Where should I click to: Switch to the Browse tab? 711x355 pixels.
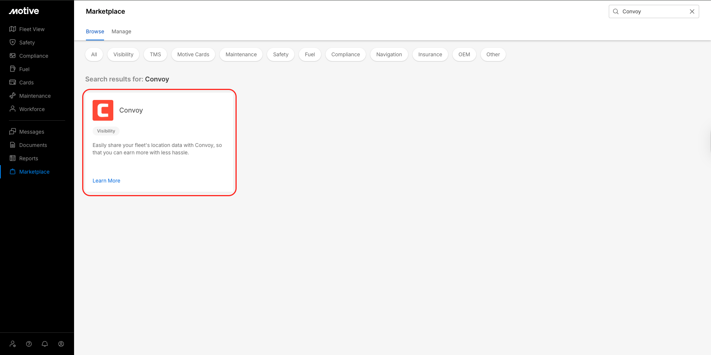pos(95,31)
